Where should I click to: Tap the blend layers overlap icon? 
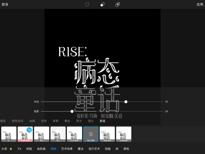[x=118, y=4]
